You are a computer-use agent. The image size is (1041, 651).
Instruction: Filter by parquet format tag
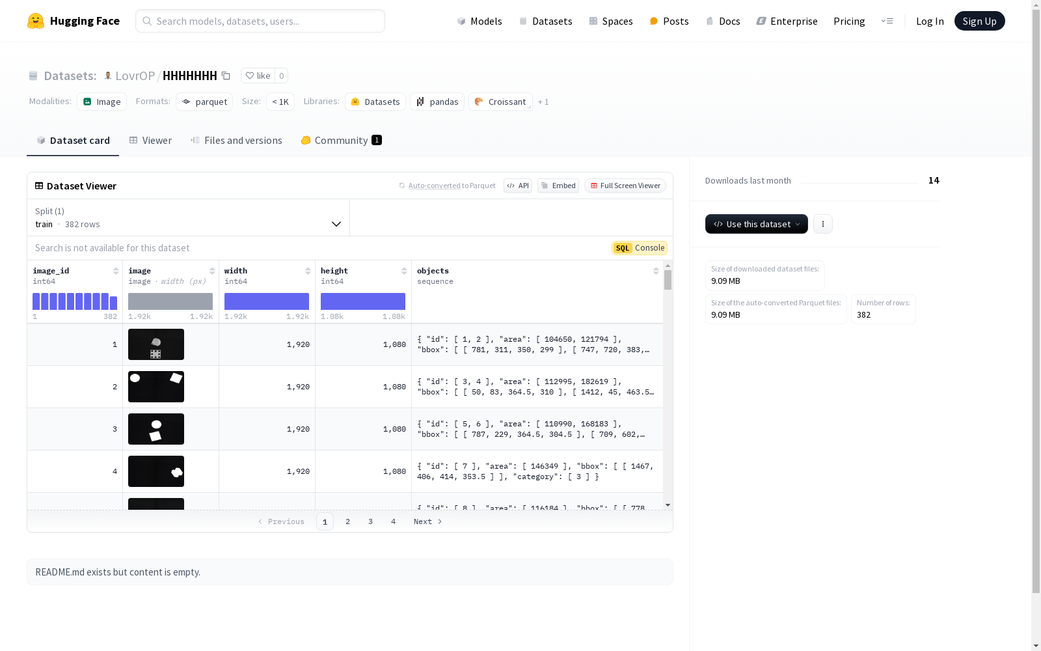click(x=204, y=102)
